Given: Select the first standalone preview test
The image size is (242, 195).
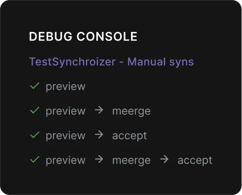Looking at the screenshot, I should pos(66,87).
